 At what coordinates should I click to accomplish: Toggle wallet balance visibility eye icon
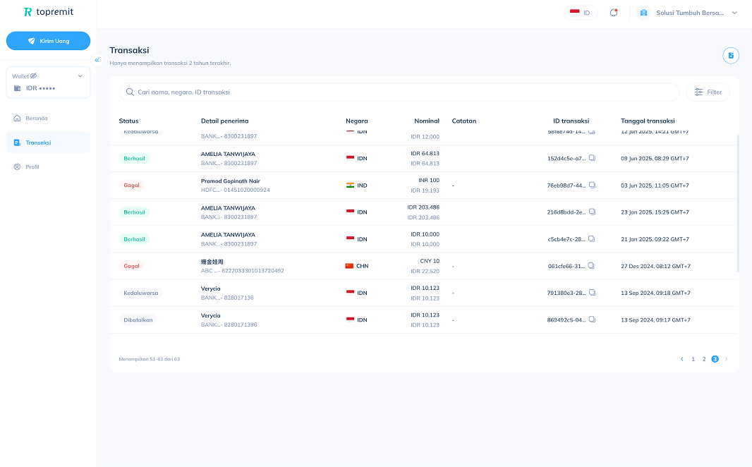click(x=34, y=75)
